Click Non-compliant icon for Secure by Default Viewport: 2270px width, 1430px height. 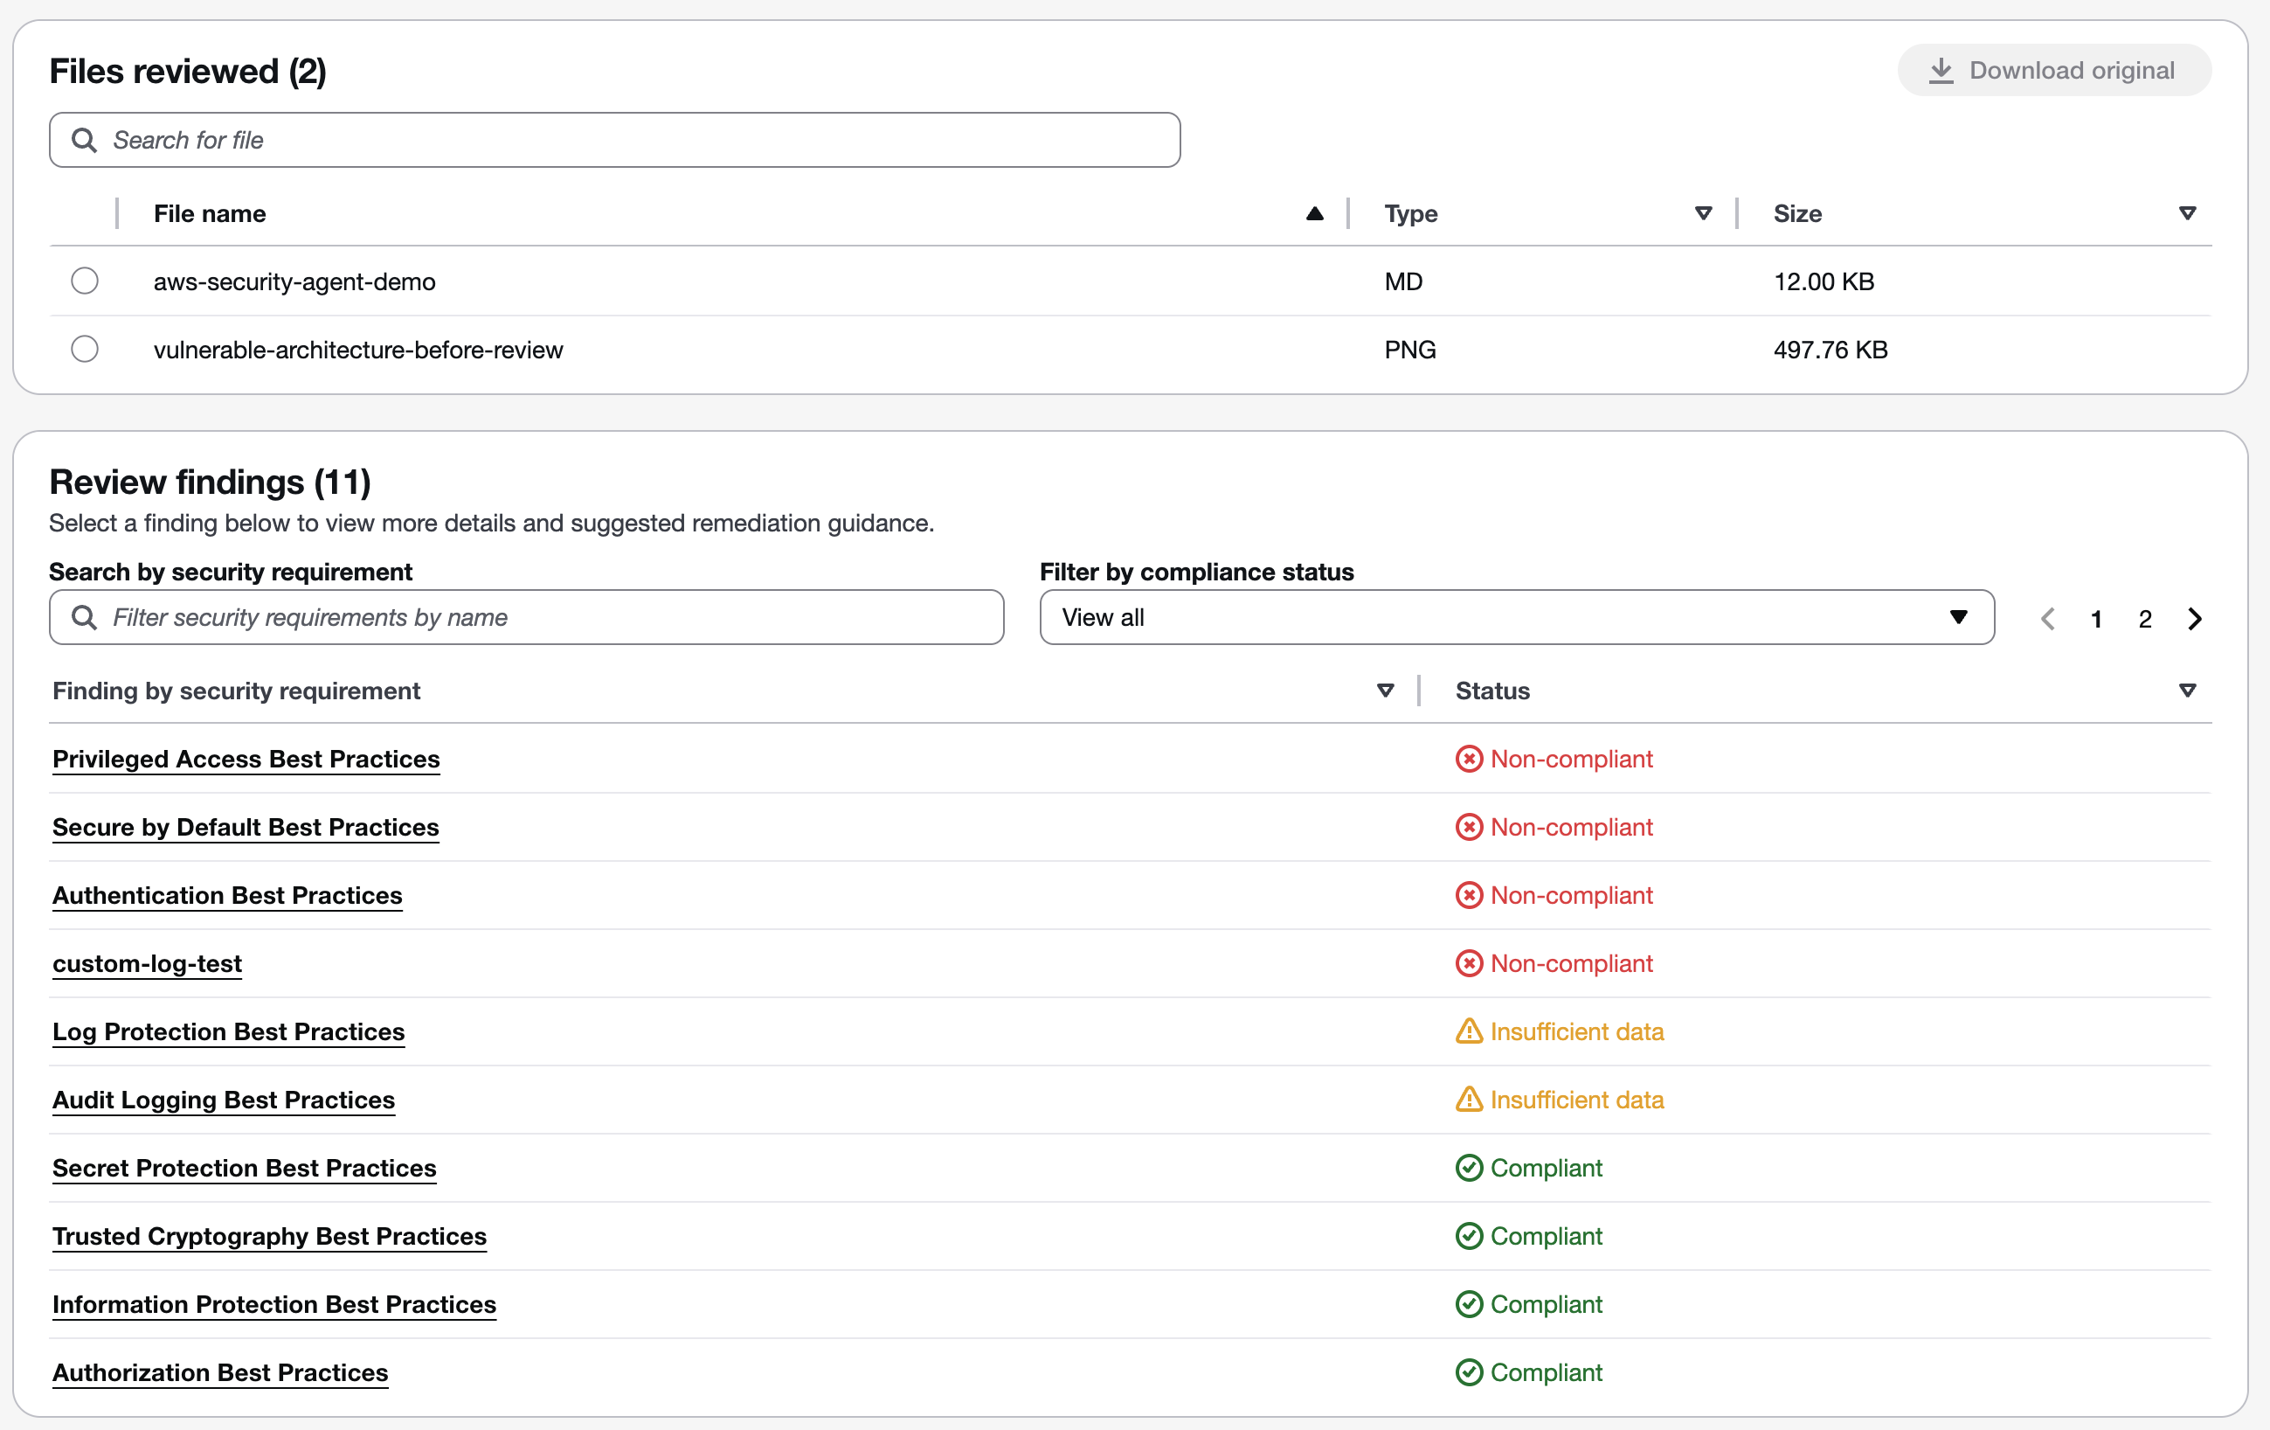tap(1469, 827)
